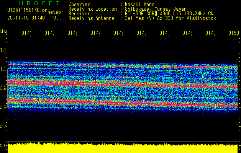Click the 'meteor' label
Image resolution: width=241 pixels, height=153 pixels.
pos(55,13)
